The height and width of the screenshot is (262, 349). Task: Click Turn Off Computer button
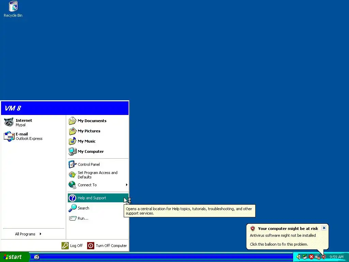coord(107,246)
